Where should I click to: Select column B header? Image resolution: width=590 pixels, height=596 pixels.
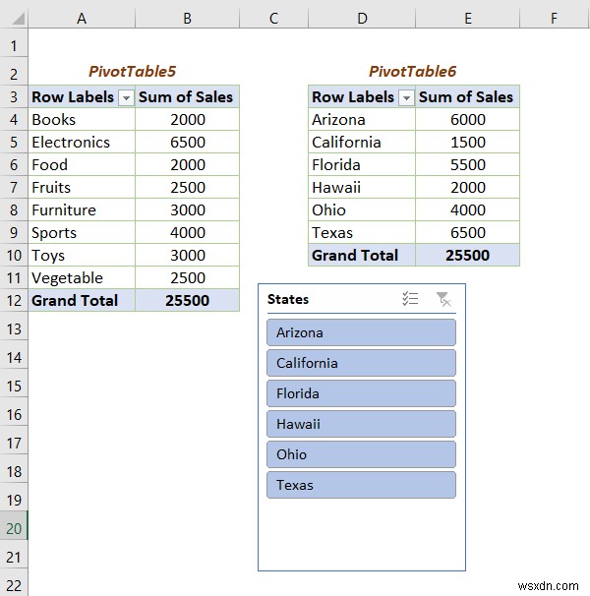[x=187, y=19]
